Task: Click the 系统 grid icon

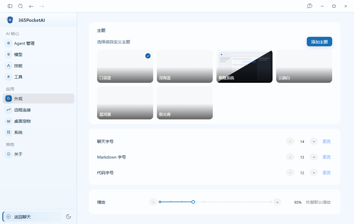Action: [9, 132]
